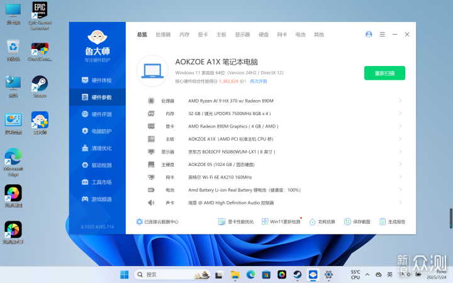
Task: Switch to the 总览 tab
Action: click(x=142, y=35)
